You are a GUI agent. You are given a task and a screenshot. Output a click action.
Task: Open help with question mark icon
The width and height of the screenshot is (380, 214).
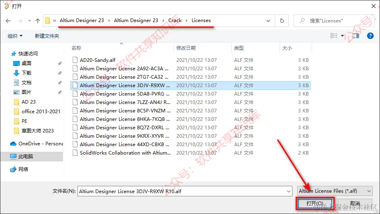tap(370, 36)
